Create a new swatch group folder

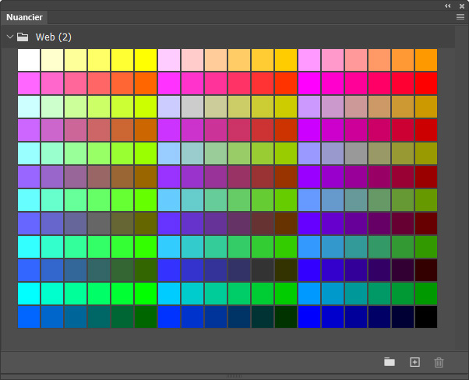point(389,362)
